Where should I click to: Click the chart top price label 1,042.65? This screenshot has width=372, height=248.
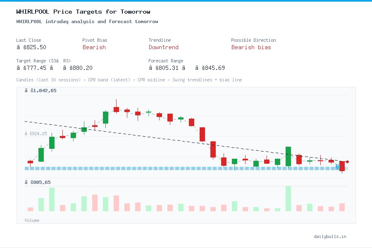(x=41, y=91)
